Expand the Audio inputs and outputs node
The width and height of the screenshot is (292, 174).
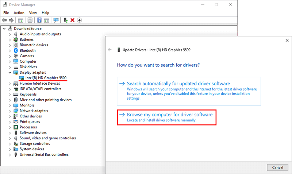coord(10,34)
